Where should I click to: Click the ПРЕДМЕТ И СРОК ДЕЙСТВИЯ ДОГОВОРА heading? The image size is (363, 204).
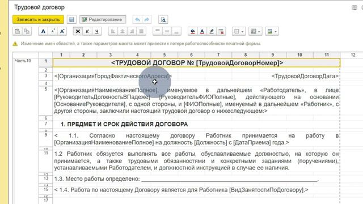tap(124, 124)
